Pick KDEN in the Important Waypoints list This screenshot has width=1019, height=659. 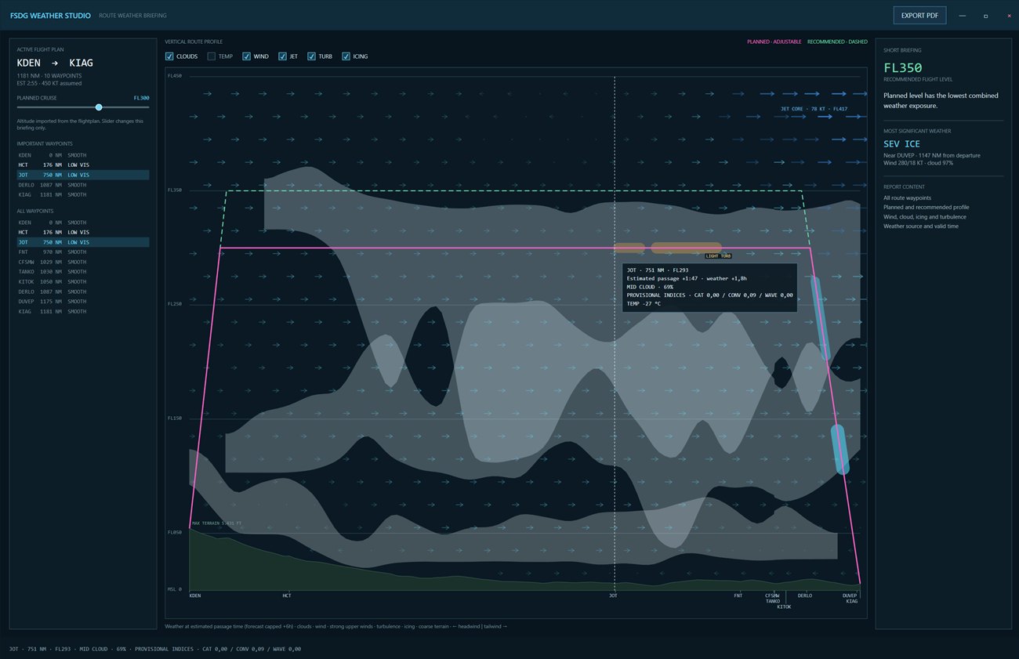point(83,155)
